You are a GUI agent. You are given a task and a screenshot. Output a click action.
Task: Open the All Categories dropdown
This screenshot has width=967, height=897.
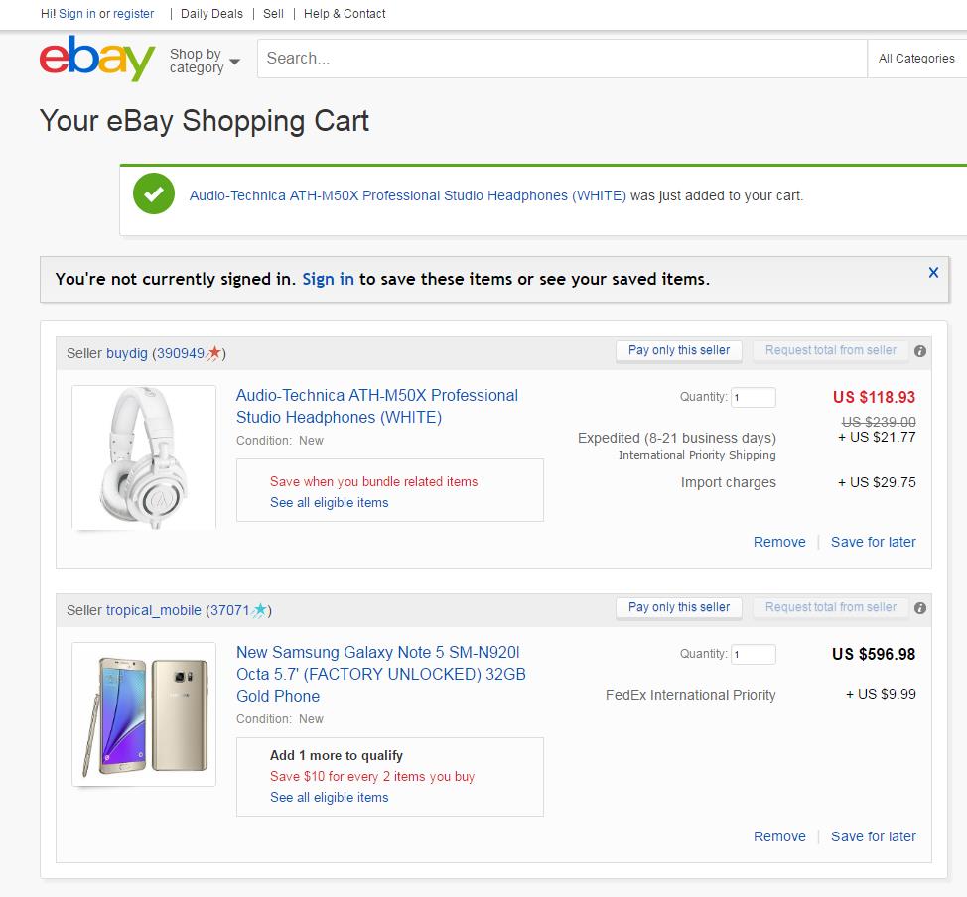914,59
